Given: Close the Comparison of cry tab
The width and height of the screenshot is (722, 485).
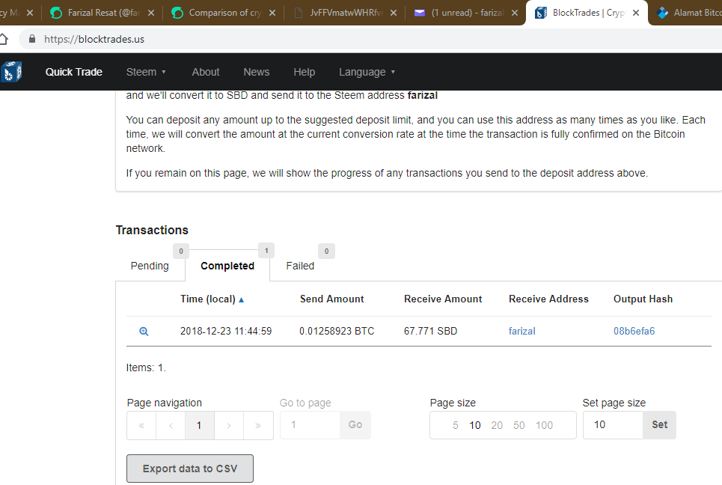Looking at the screenshot, I should coord(272,13).
